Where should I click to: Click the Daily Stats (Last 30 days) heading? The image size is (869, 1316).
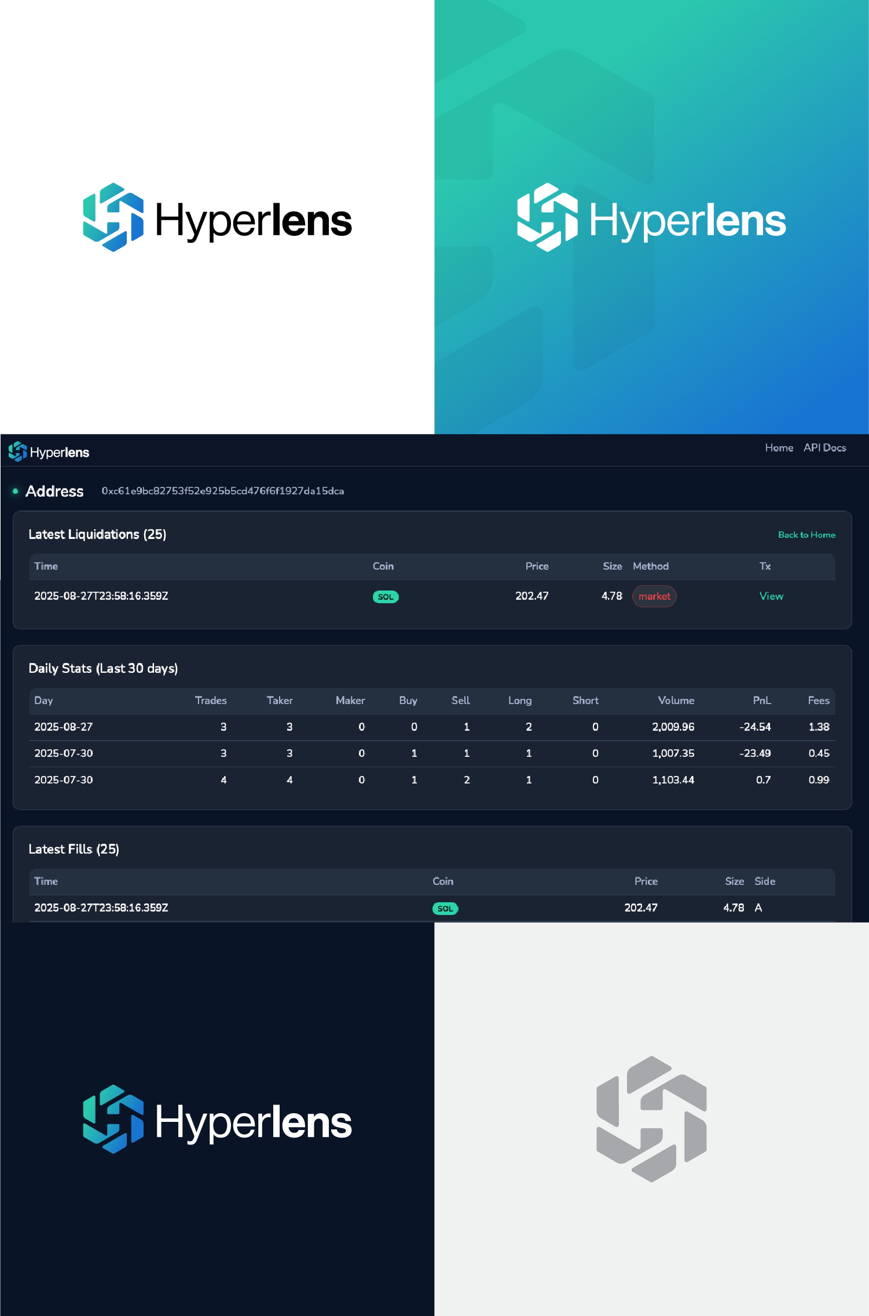(103, 668)
